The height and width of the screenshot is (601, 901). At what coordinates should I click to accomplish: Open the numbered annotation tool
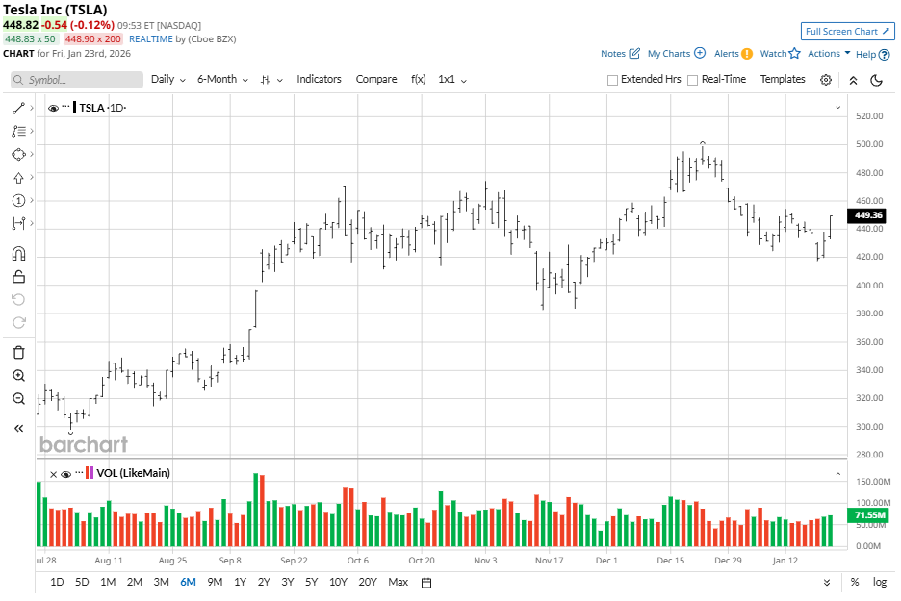click(x=18, y=200)
